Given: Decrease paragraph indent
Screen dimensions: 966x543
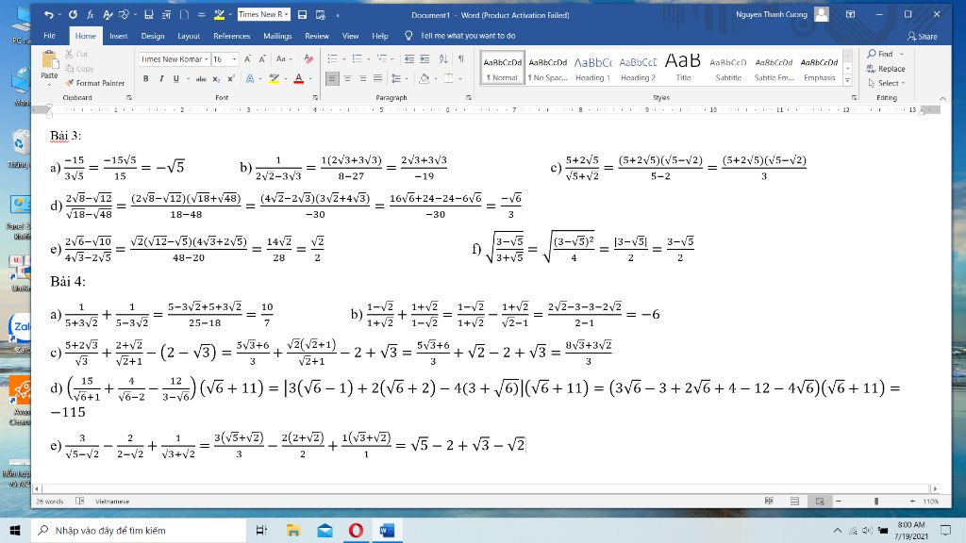Looking at the screenshot, I should pos(409,59).
